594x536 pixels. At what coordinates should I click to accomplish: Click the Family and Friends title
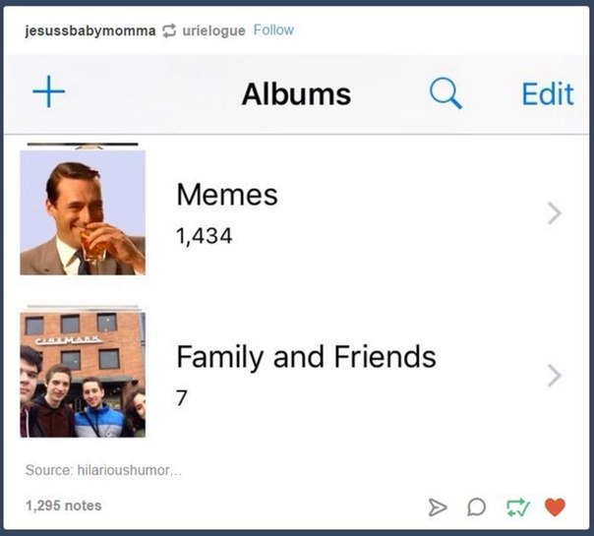(306, 357)
